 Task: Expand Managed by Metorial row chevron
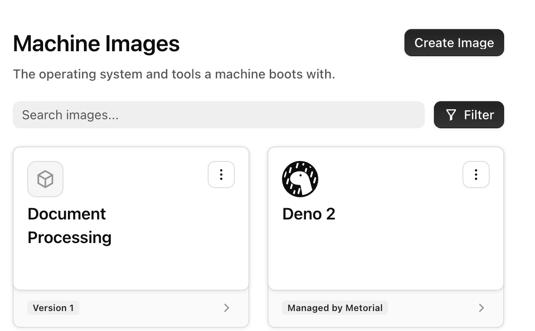click(481, 308)
